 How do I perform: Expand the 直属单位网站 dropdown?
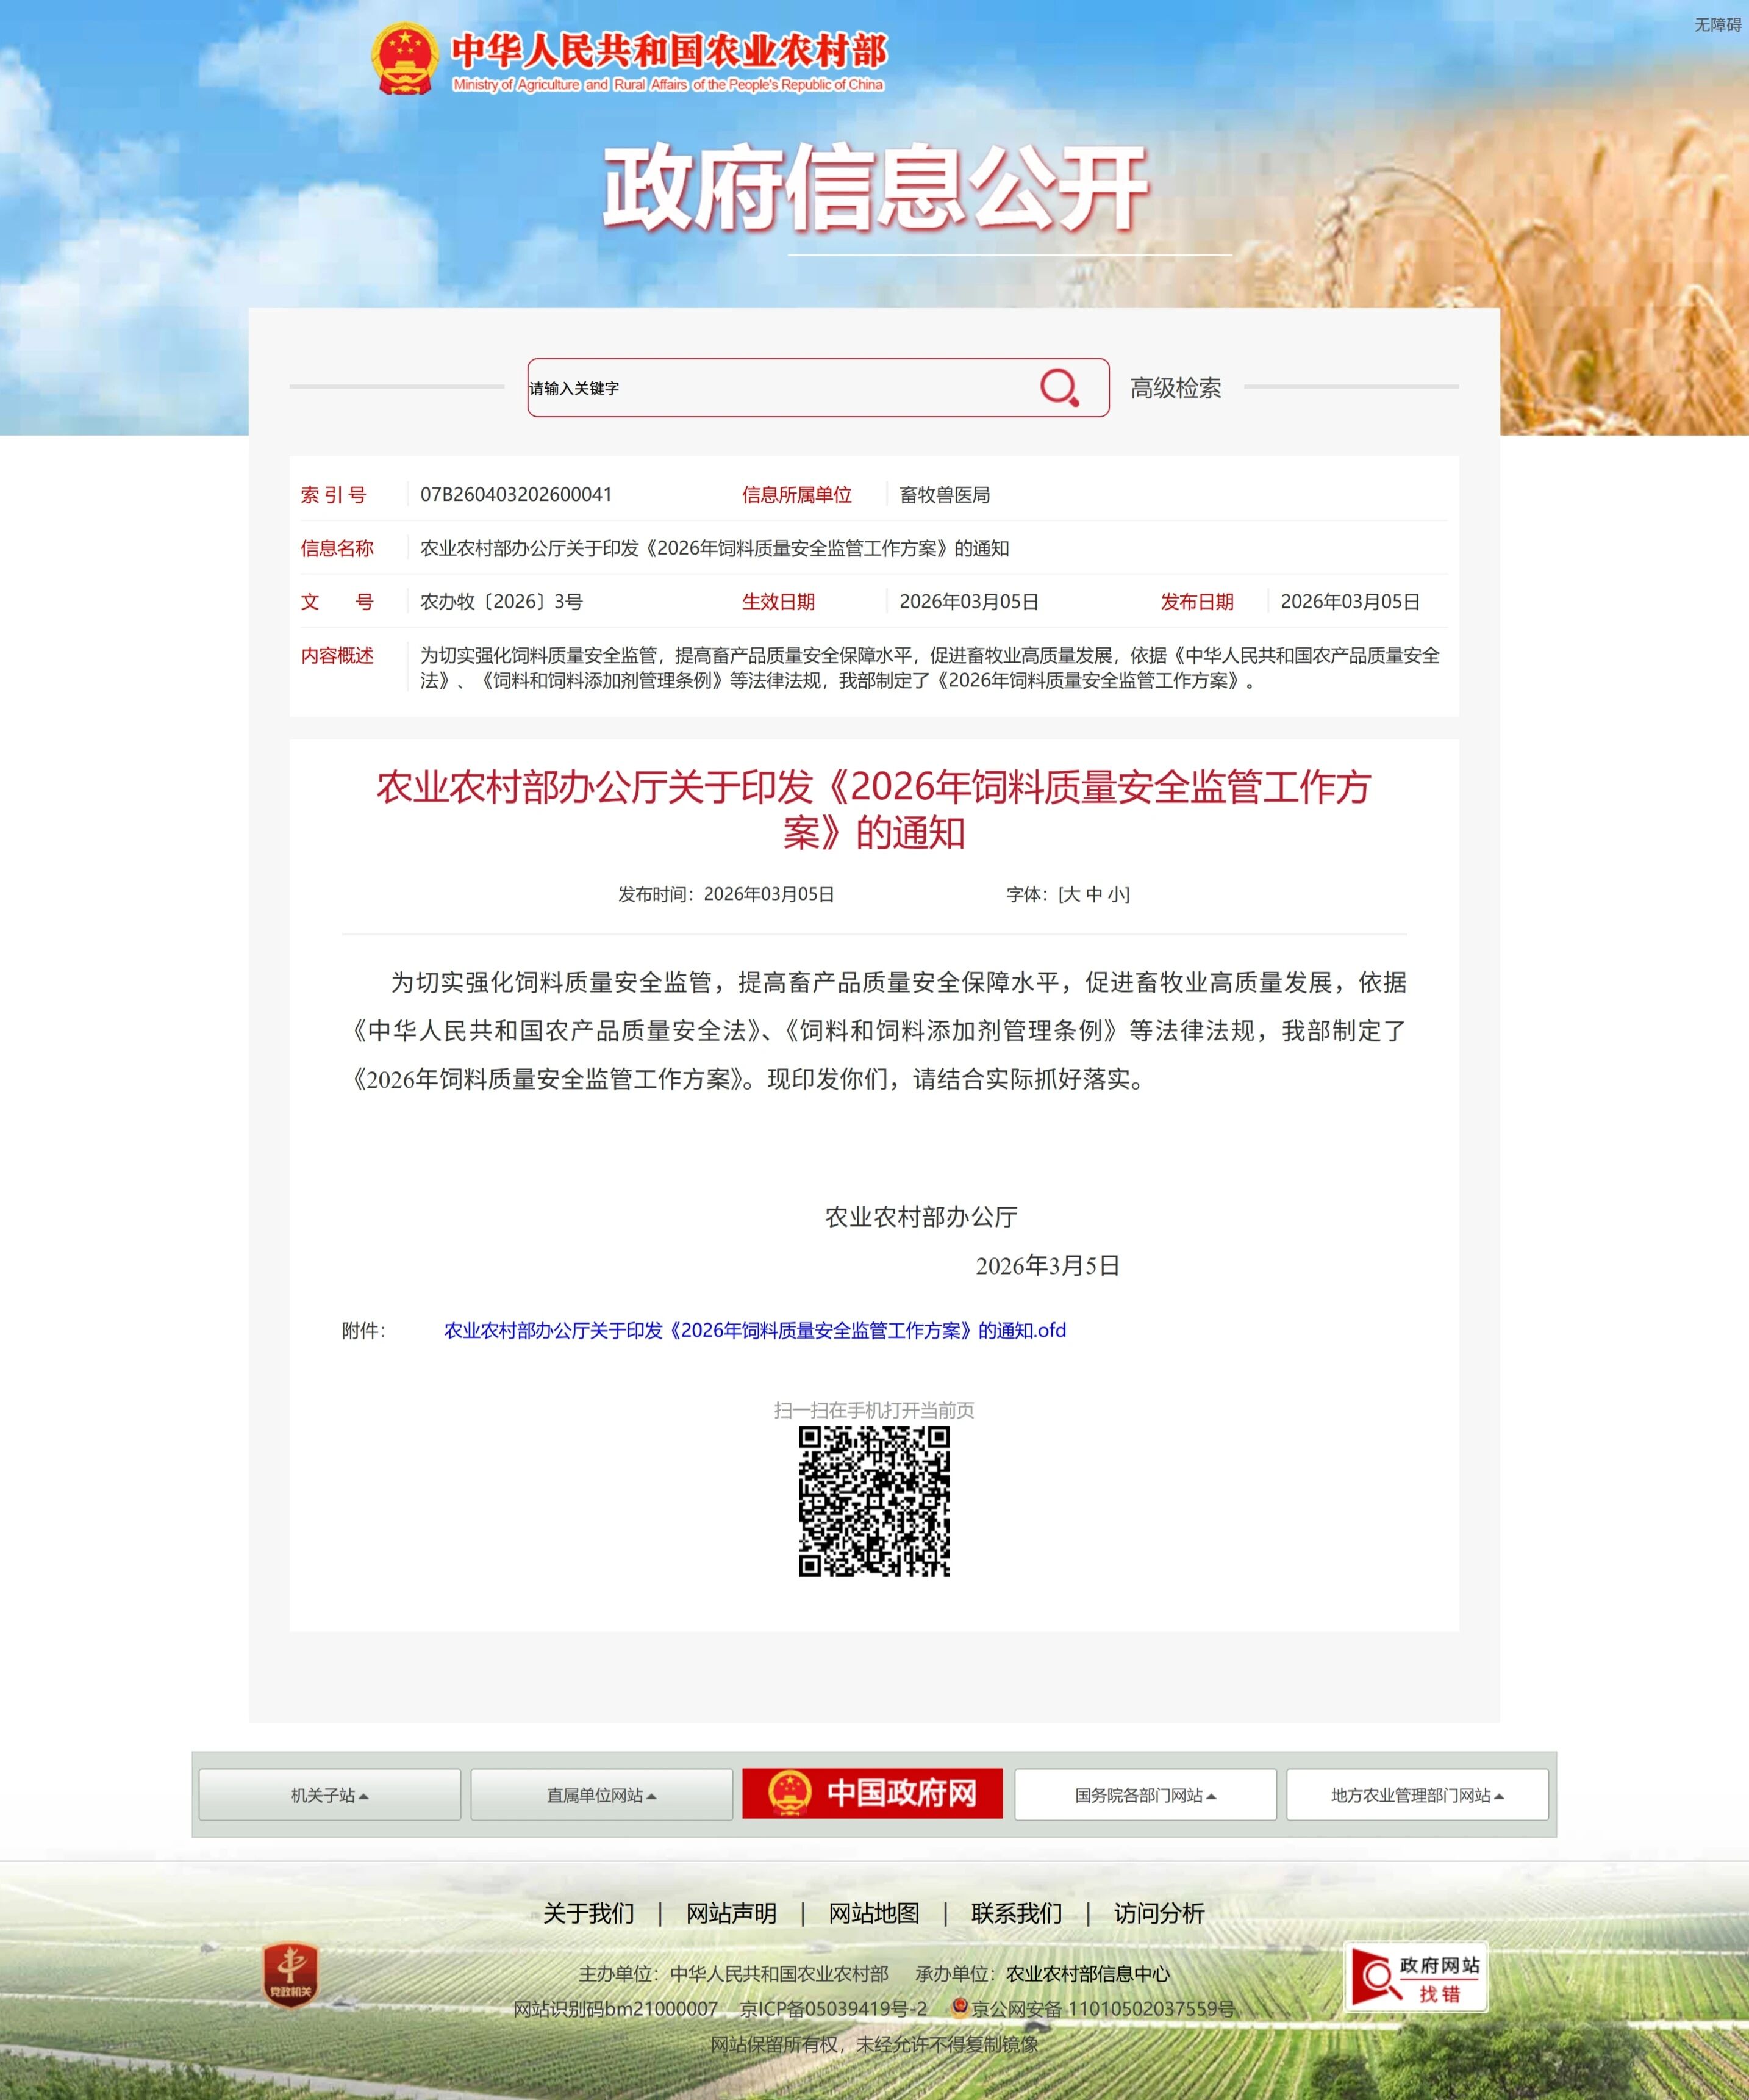tap(602, 1795)
